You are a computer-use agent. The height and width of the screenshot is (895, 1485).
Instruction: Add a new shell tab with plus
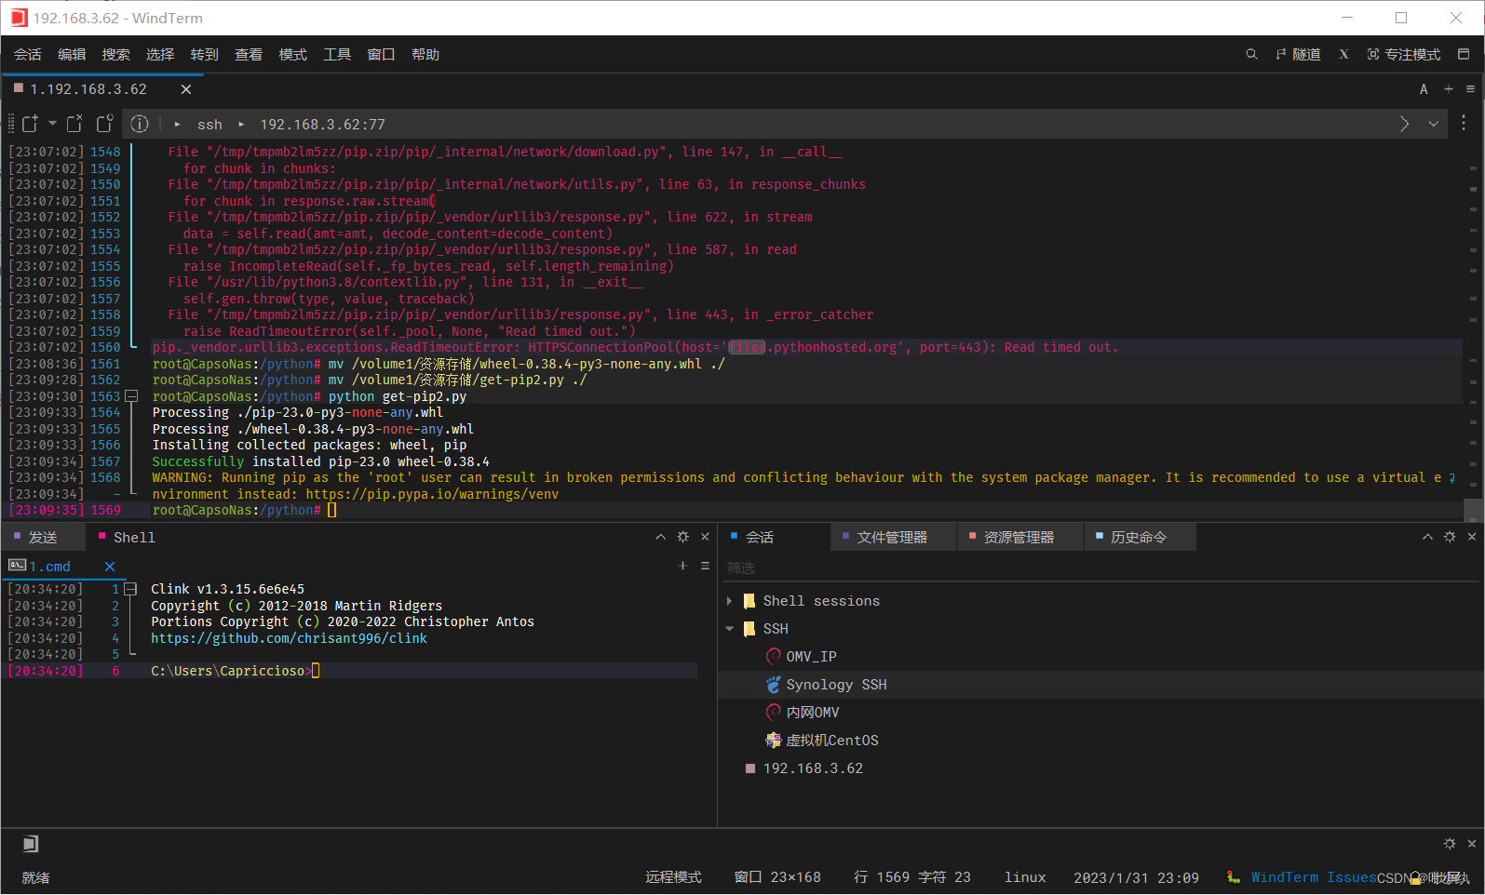682,566
